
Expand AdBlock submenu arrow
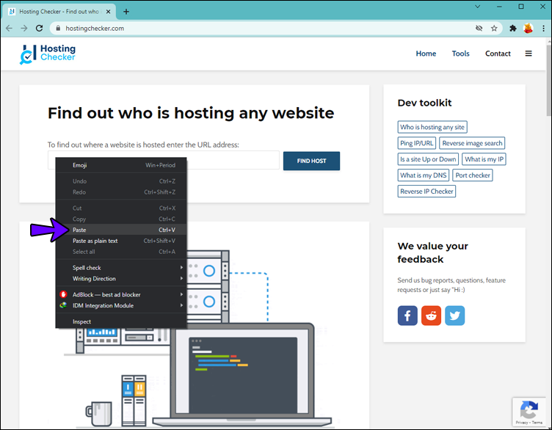(x=181, y=294)
